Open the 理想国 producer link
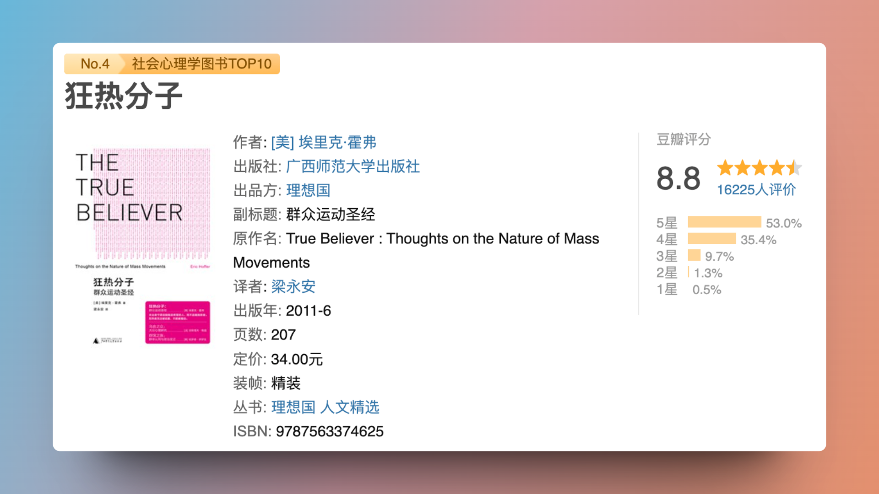 coord(308,190)
